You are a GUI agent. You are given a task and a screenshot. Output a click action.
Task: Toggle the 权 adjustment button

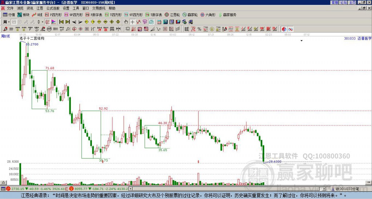click(x=47, y=22)
